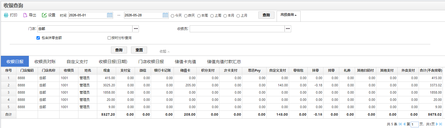This screenshot has height=128, width=445.
Task: Enable 按时分秒查询 checkbox
Action: [109, 38]
